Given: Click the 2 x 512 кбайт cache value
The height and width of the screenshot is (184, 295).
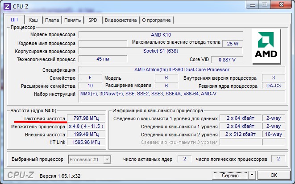Looking at the screenshot, I should coord(241,134).
